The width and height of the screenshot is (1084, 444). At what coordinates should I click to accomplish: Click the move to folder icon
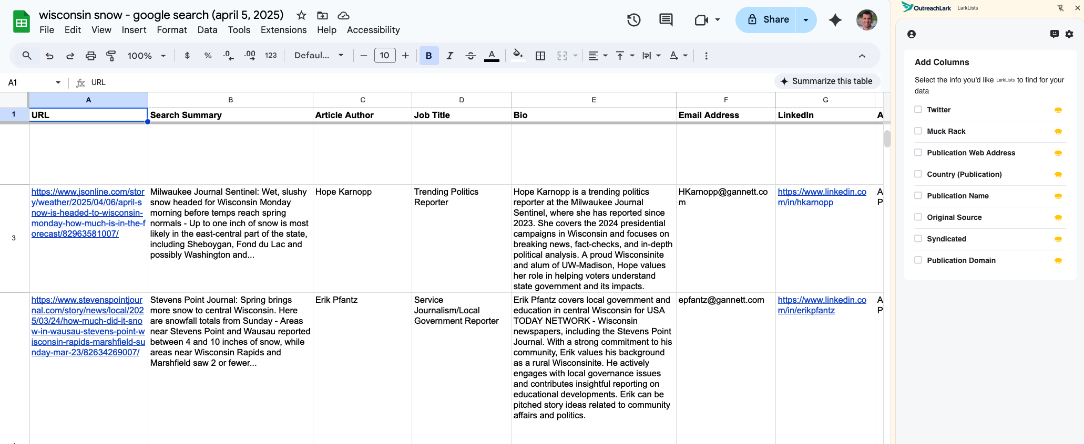[322, 15]
